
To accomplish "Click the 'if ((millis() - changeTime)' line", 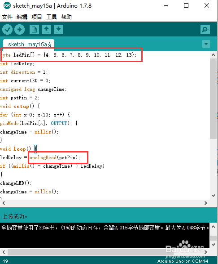I will [52, 166].
